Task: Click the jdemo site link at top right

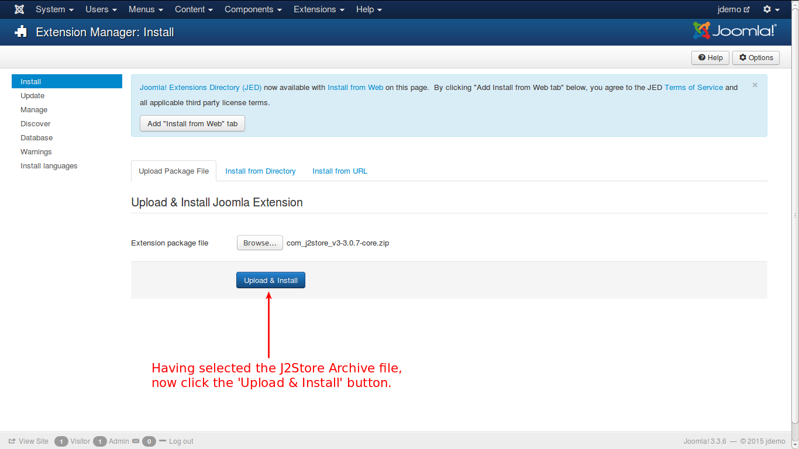Action: [x=733, y=9]
